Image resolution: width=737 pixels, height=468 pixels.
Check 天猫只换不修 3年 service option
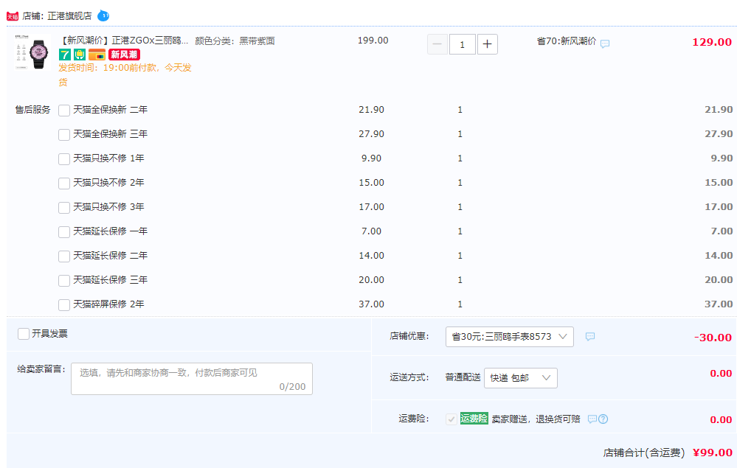coord(64,208)
